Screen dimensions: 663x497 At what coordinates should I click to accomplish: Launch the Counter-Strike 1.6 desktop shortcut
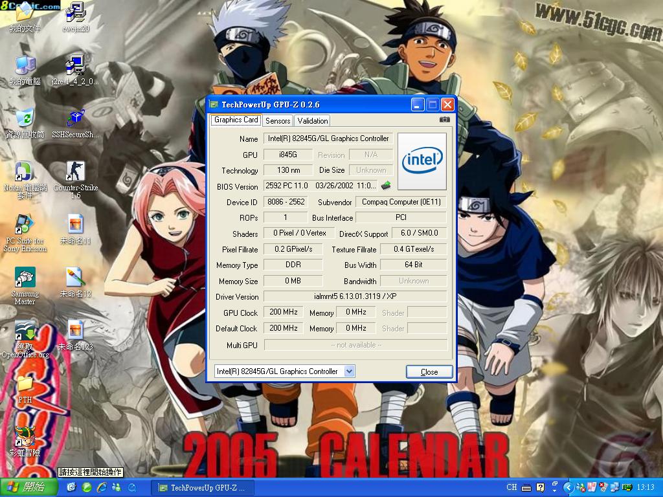click(x=75, y=171)
